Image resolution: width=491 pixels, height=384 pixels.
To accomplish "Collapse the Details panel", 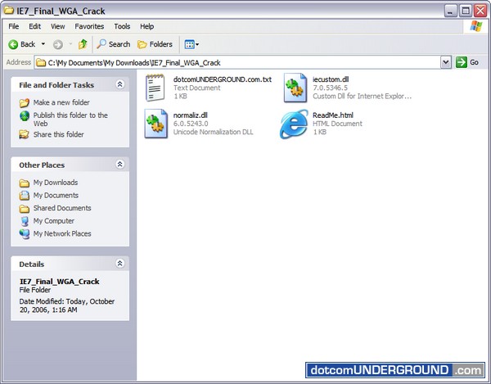I will pyautogui.click(x=120, y=263).
